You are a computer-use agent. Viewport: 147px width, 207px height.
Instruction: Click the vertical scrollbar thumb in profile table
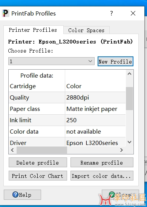pos(129,98)
